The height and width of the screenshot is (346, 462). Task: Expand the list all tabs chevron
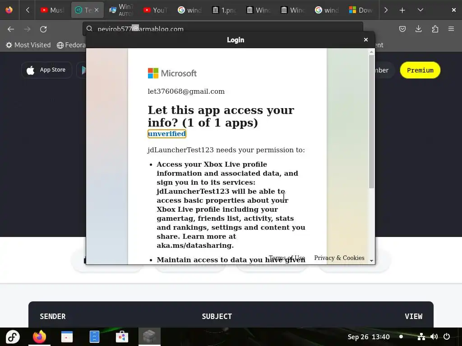(420, 10)
